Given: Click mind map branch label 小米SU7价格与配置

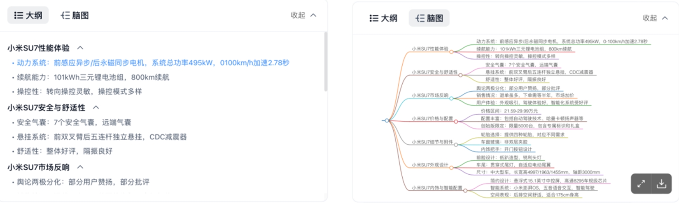Looking at the screenshot, I should pos(432,118).
